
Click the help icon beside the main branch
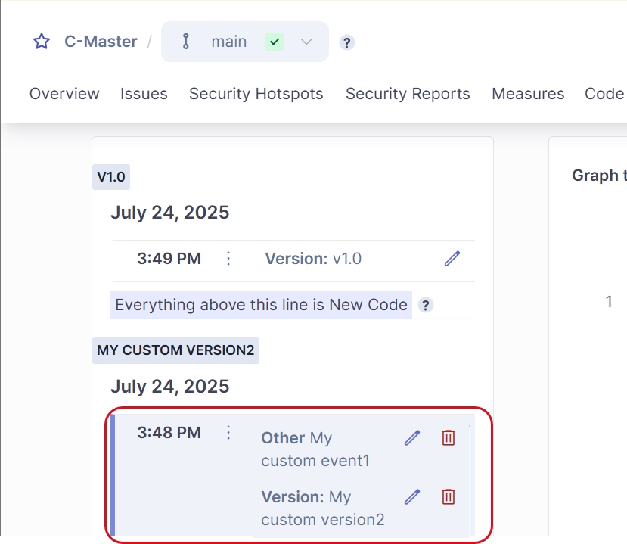(346, 42)
